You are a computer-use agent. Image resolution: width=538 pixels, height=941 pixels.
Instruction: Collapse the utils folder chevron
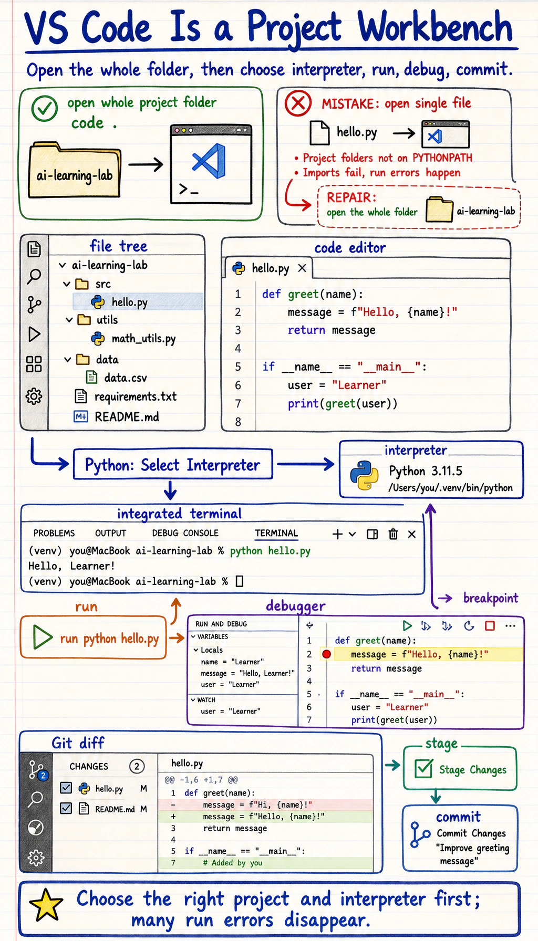(x=69, y=320)
